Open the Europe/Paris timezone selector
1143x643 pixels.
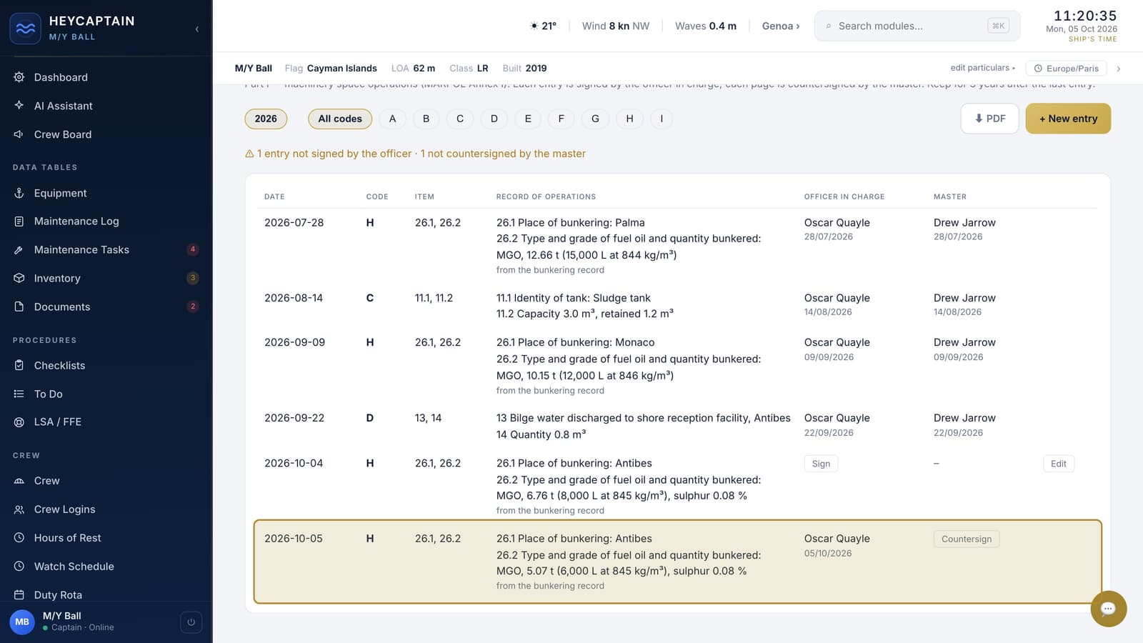click(x=1067, y=69)
